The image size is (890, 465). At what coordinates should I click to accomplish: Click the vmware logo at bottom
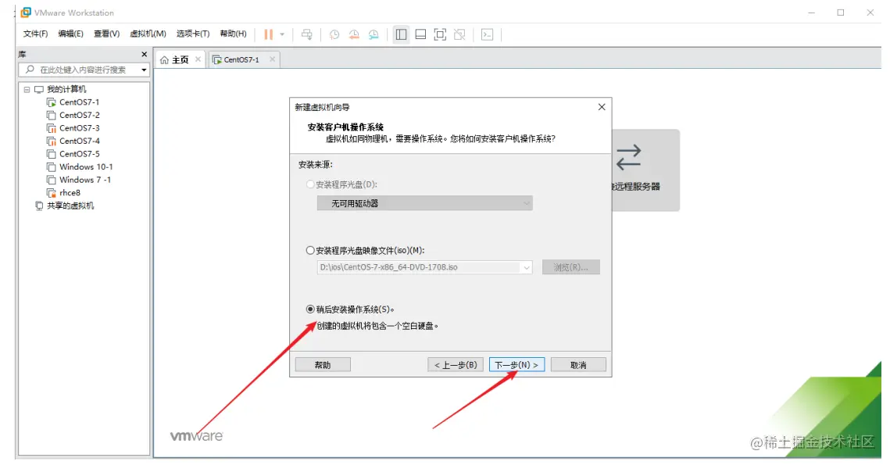click(x=196, y=436)
